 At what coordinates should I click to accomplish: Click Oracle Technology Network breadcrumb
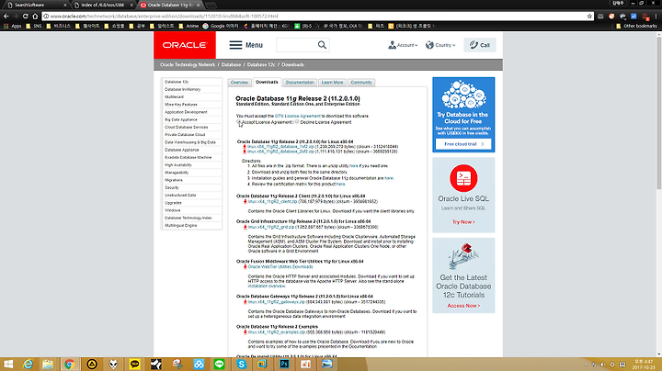tap(188, 65)
